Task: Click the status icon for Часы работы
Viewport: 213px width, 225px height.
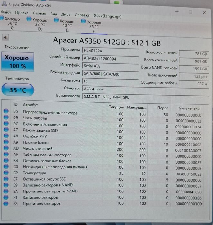Action: click(x=6, y=117)
